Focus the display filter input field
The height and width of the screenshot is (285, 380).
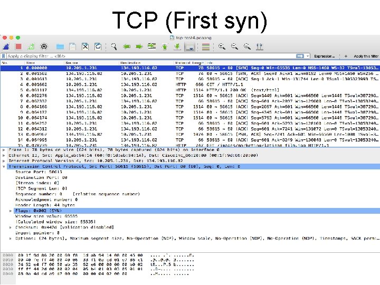(x=150, y=56)
